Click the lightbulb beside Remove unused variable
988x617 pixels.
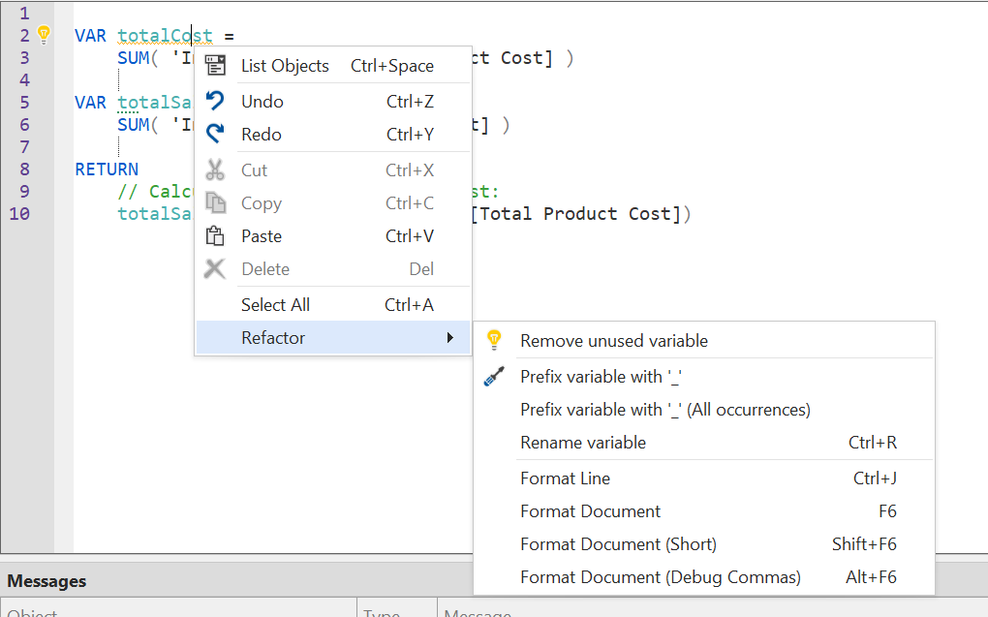(x=494, y=340)
